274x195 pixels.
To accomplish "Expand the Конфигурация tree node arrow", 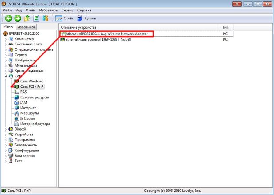I will coord(6,150).
